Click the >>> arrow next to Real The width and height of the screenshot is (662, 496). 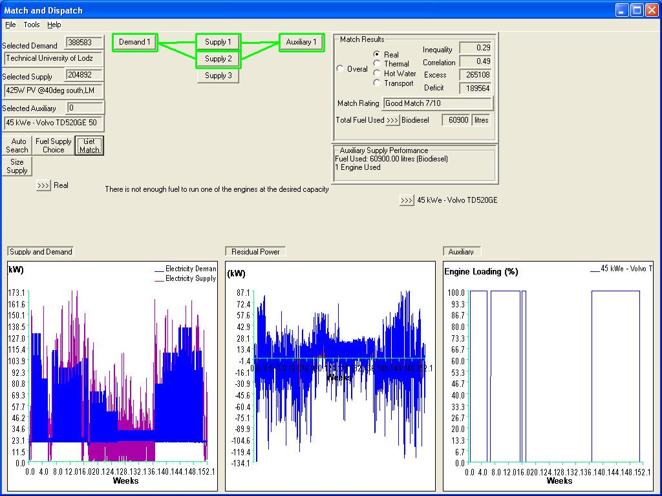[x=43, y=185]
